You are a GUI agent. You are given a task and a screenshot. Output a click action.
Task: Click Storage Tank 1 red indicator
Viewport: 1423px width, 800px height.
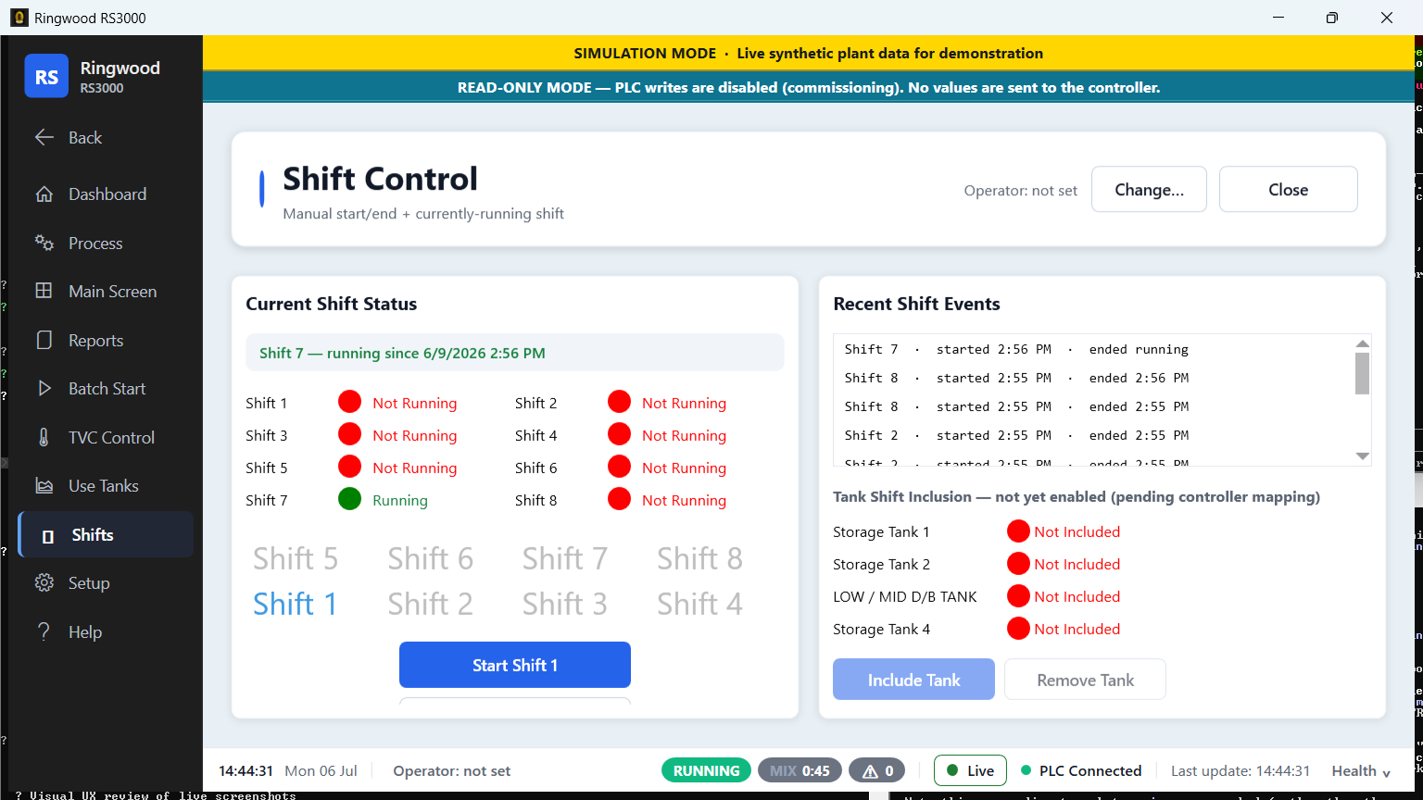point(1018,531)
